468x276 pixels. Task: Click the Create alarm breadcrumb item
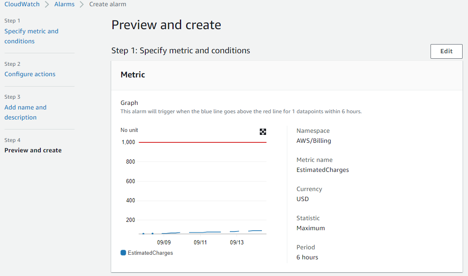(x=107, y=4)
